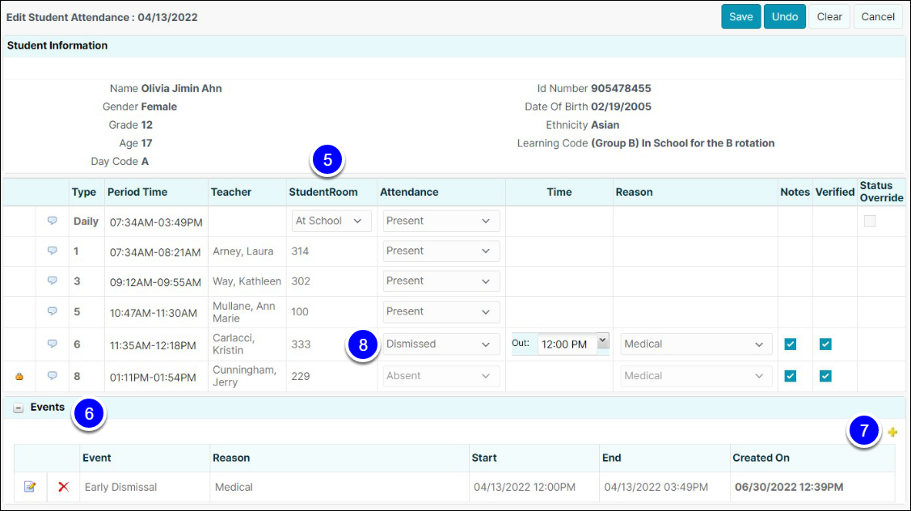This screenshot has height=511, width=911.
Task: Click the Attendance column header
Action: (409, 192)
